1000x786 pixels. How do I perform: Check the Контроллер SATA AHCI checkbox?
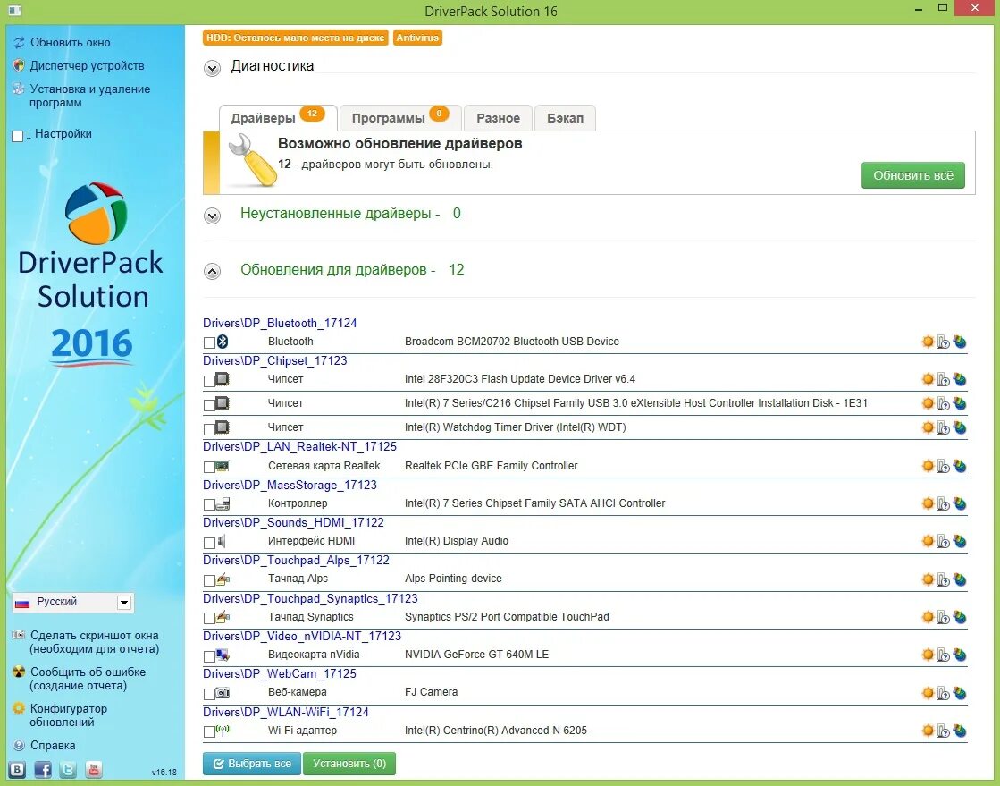(209, 505)
